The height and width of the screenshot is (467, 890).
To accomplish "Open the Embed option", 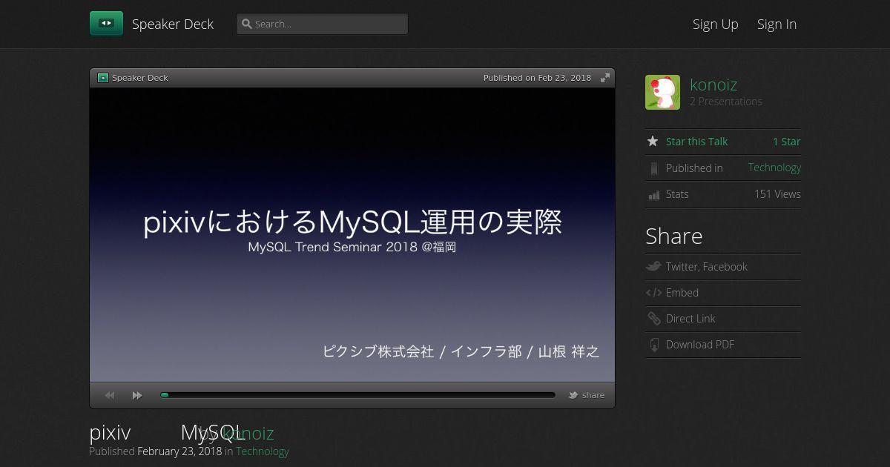I will point(682,293).
